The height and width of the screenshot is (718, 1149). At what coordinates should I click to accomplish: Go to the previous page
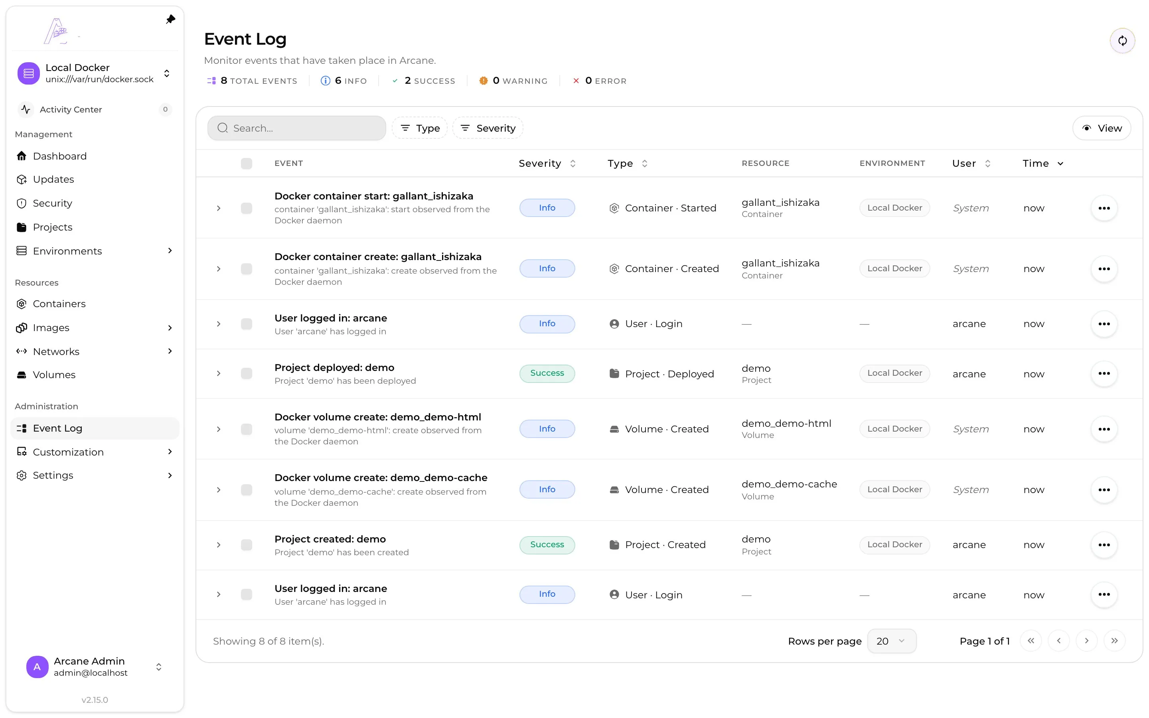click(x=1058, y=641)
